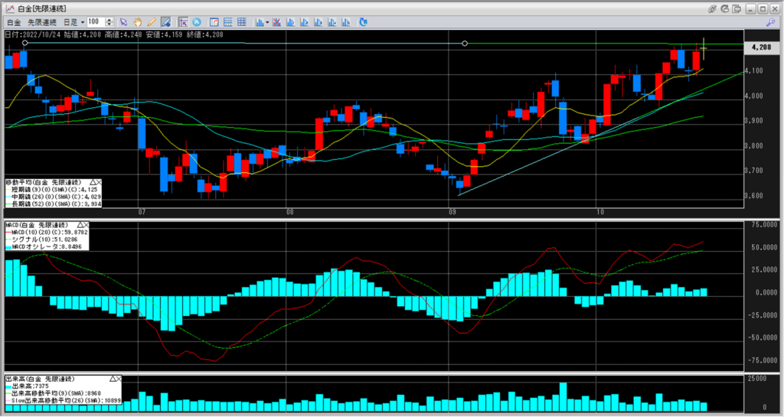The height and width of the screenshot is (417, 784).
Task: Click the list layout icon
Action: [228, 22]
